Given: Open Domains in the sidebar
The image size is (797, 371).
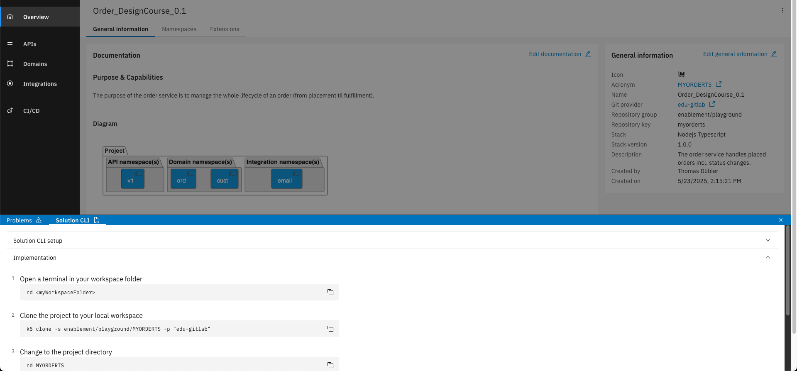Looking at the screenshot, I should pos(35,64).
